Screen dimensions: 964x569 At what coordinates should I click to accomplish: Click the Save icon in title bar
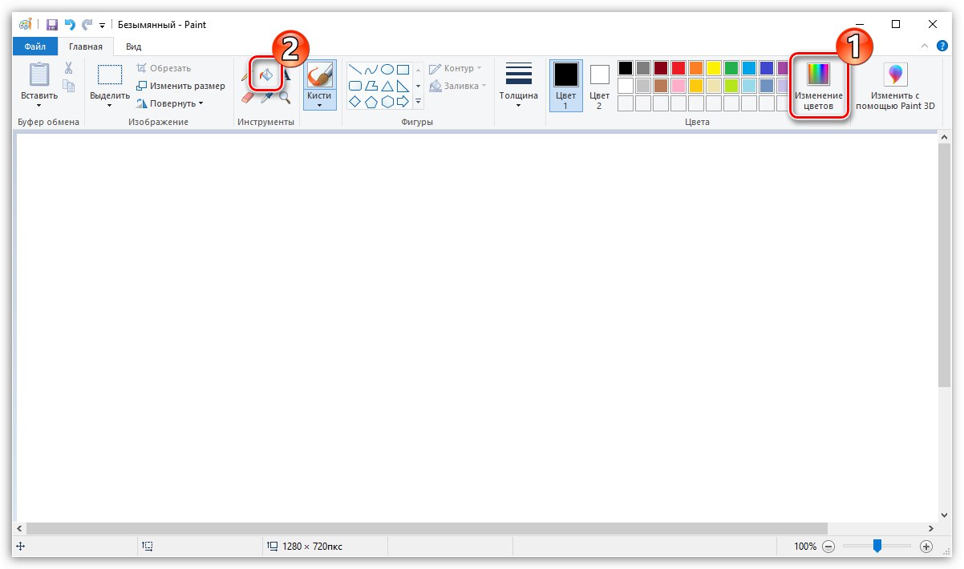coord(52,25)
